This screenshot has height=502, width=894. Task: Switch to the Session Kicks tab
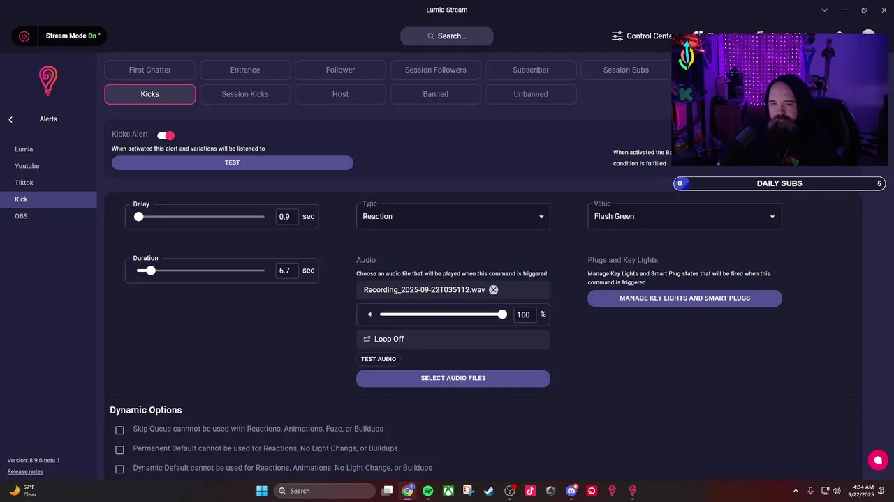245,94
